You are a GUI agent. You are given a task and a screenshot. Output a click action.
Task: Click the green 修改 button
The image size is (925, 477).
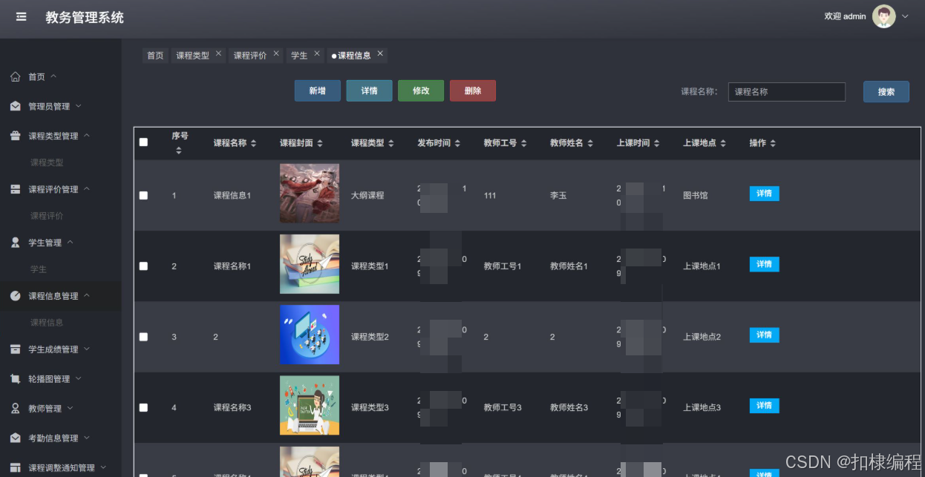(421, 91)
